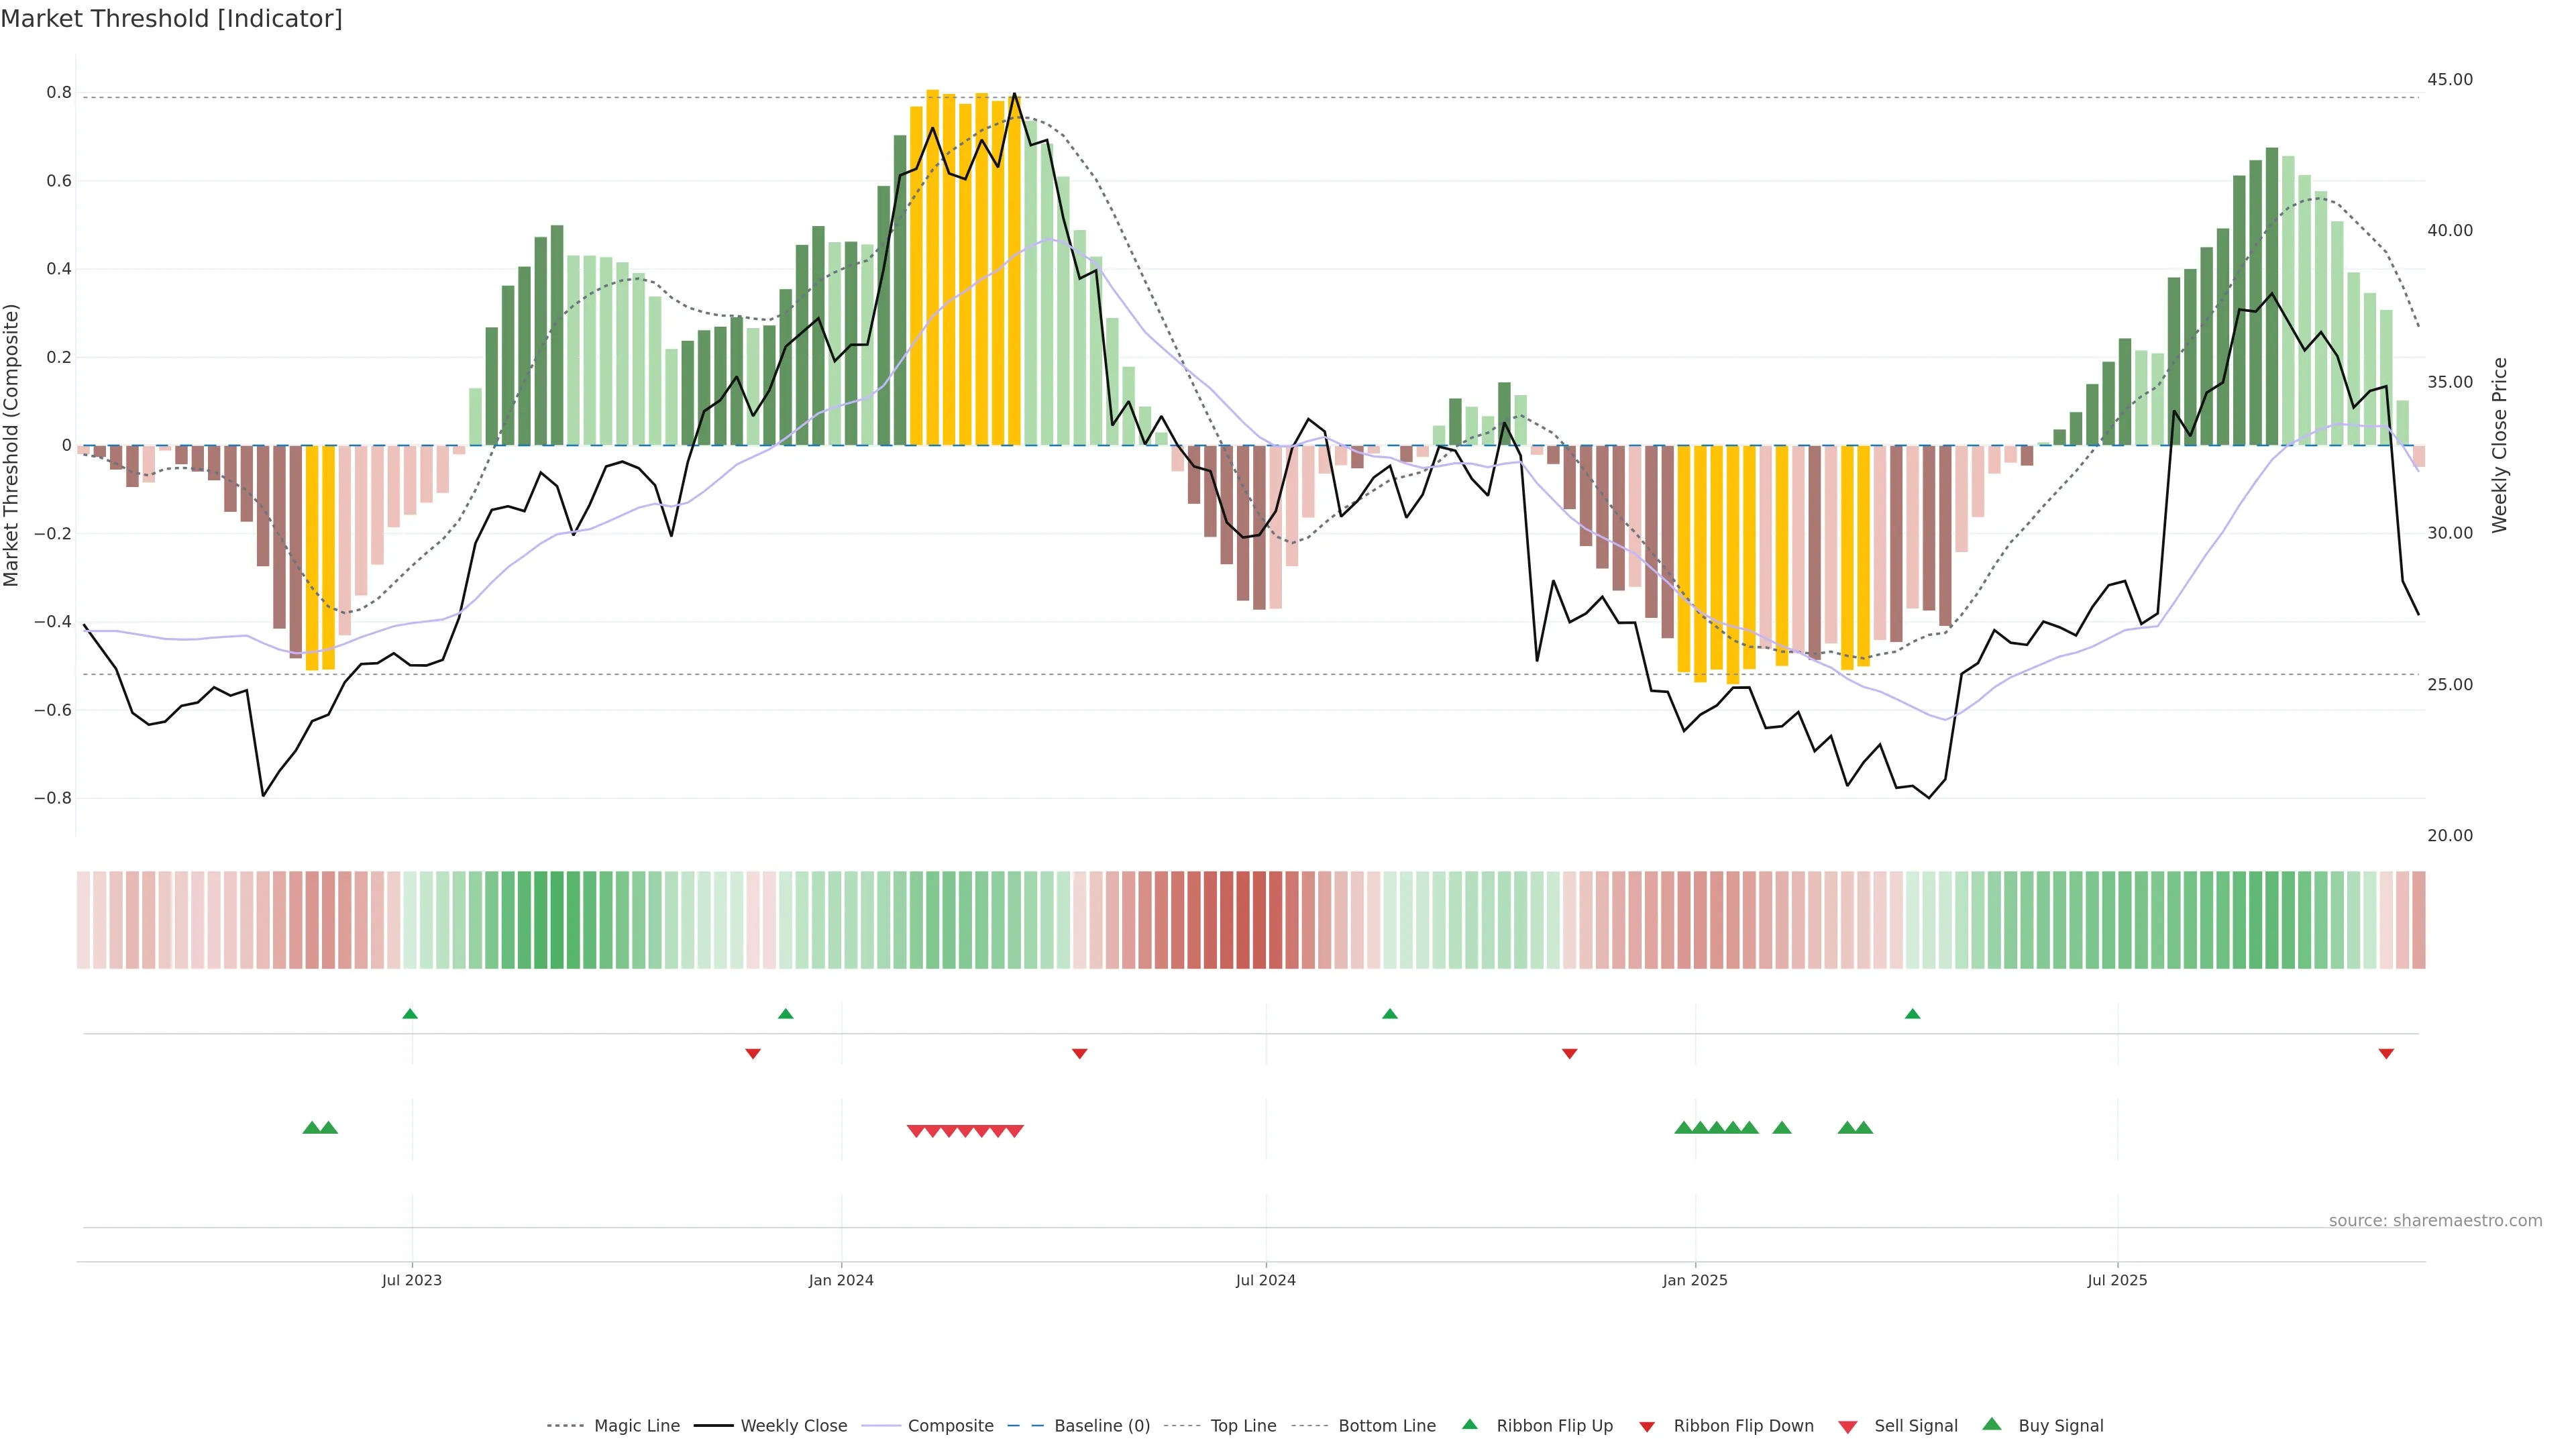Viewport: 2576px width, 1449px height.
Task: Click the Sell Signal legend triangle
Action: click(x=1847, y=1427)
